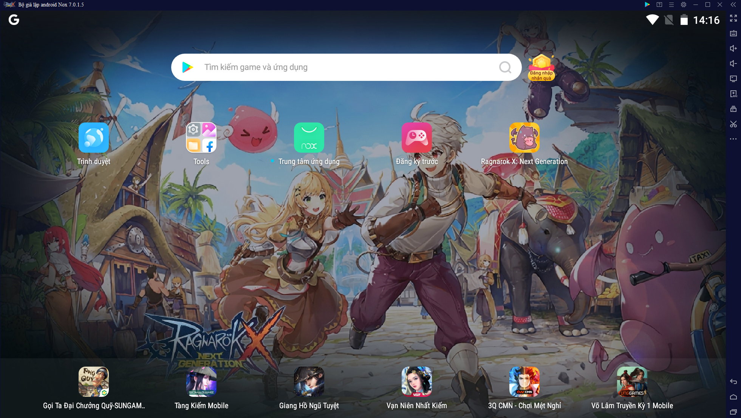This screenshot has height=418, width=741.
Task: Open keyboard mapping in Nox sidebar
Action: (733, 33)
